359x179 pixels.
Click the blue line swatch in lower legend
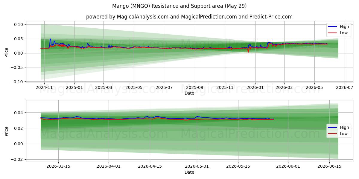tap(332, 128)
